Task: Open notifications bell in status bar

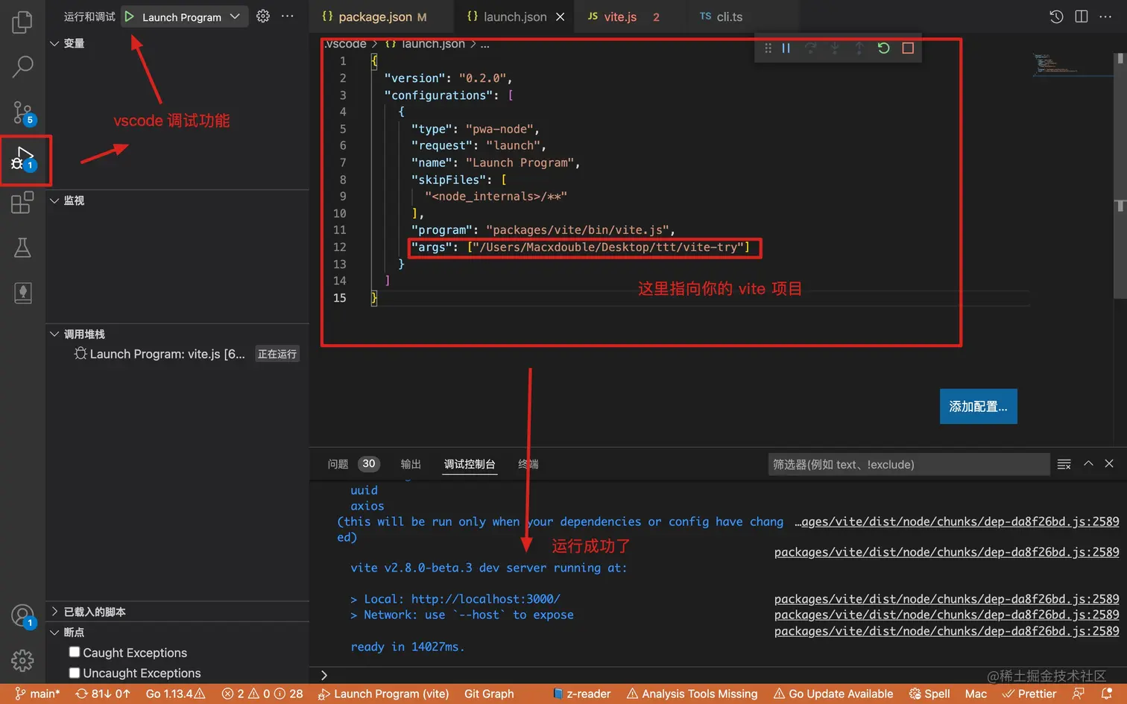Action: click(x=1107, y=694)
